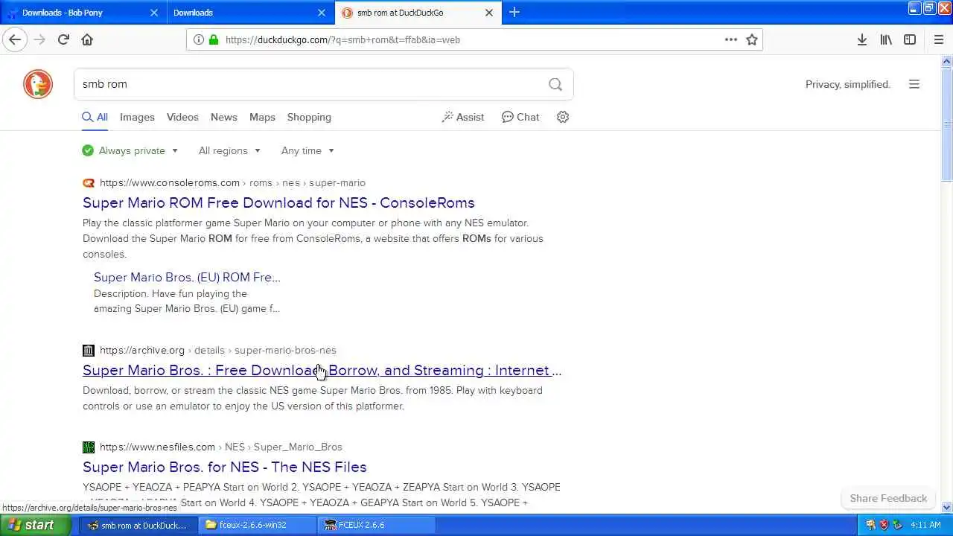The image size is (953, 536).
Task: Select the All results tab
Action: click(x=95, y=117)
